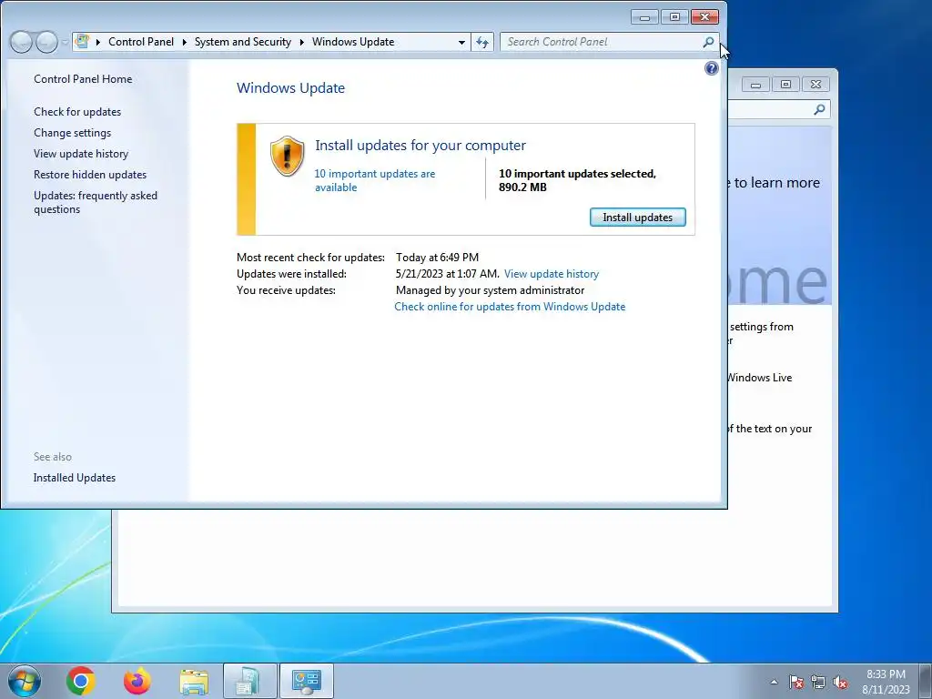932x699 pixels.
Task: Open network status tray icon
Action: coord(818,682)
